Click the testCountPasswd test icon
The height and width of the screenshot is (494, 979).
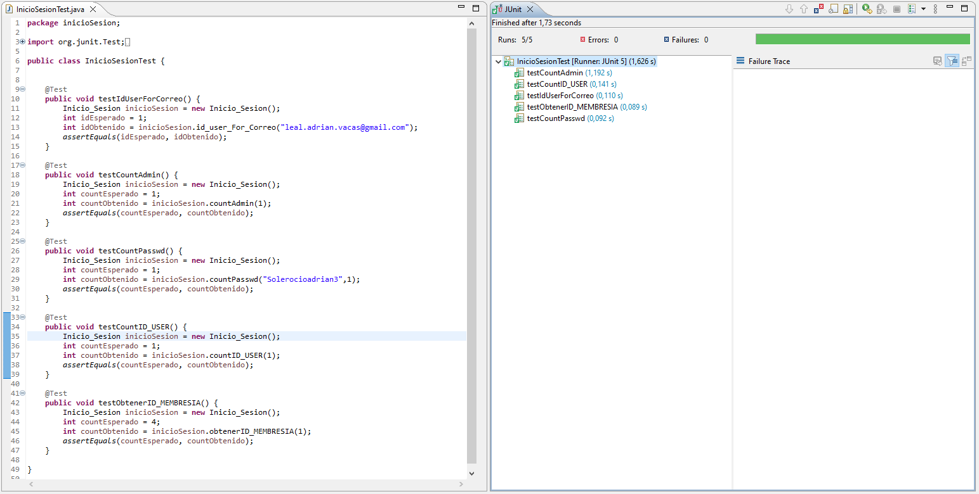520,118
